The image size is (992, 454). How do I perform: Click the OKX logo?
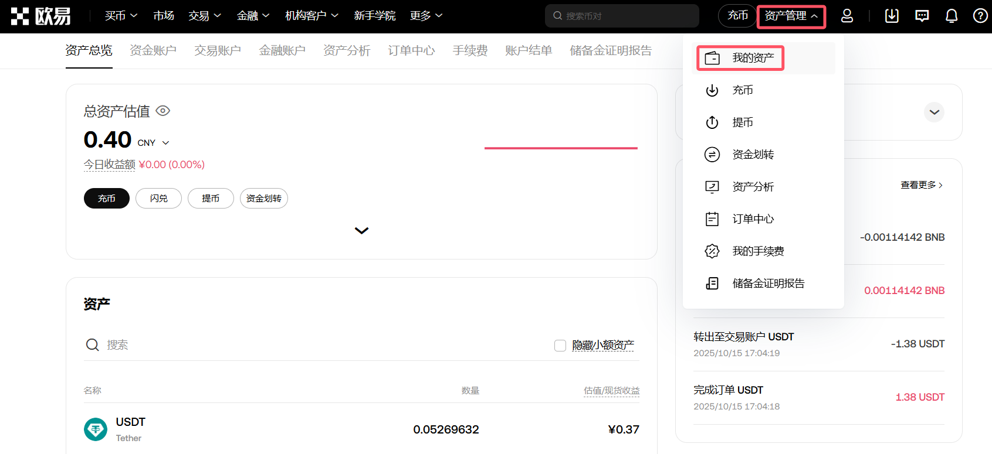pos(41,16)
